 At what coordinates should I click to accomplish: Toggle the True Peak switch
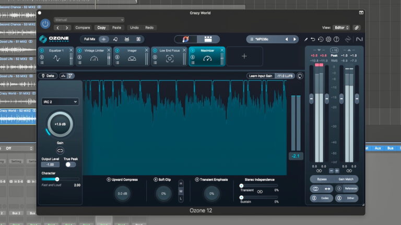point(70,165)
